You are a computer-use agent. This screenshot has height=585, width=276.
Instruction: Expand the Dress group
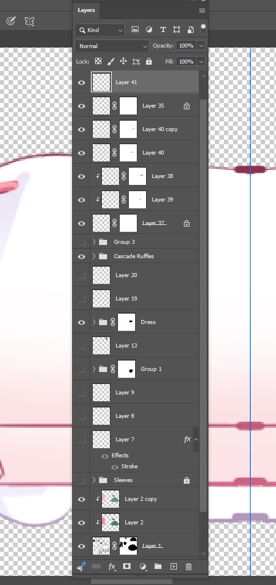[x=94, y=322]
